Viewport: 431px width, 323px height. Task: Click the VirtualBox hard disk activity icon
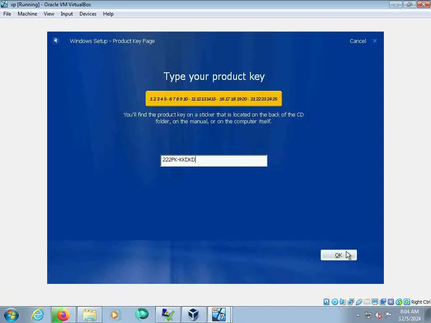pos(326,302)
